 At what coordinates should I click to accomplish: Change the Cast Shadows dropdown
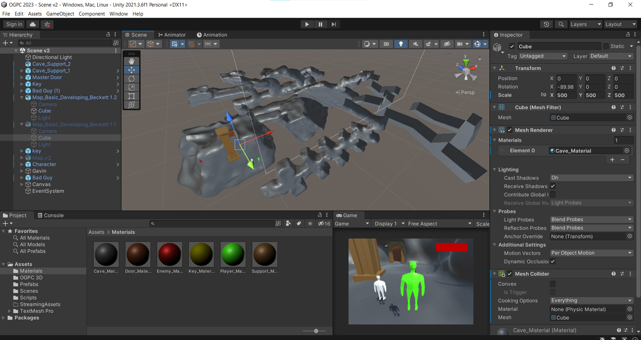(591, 178)
